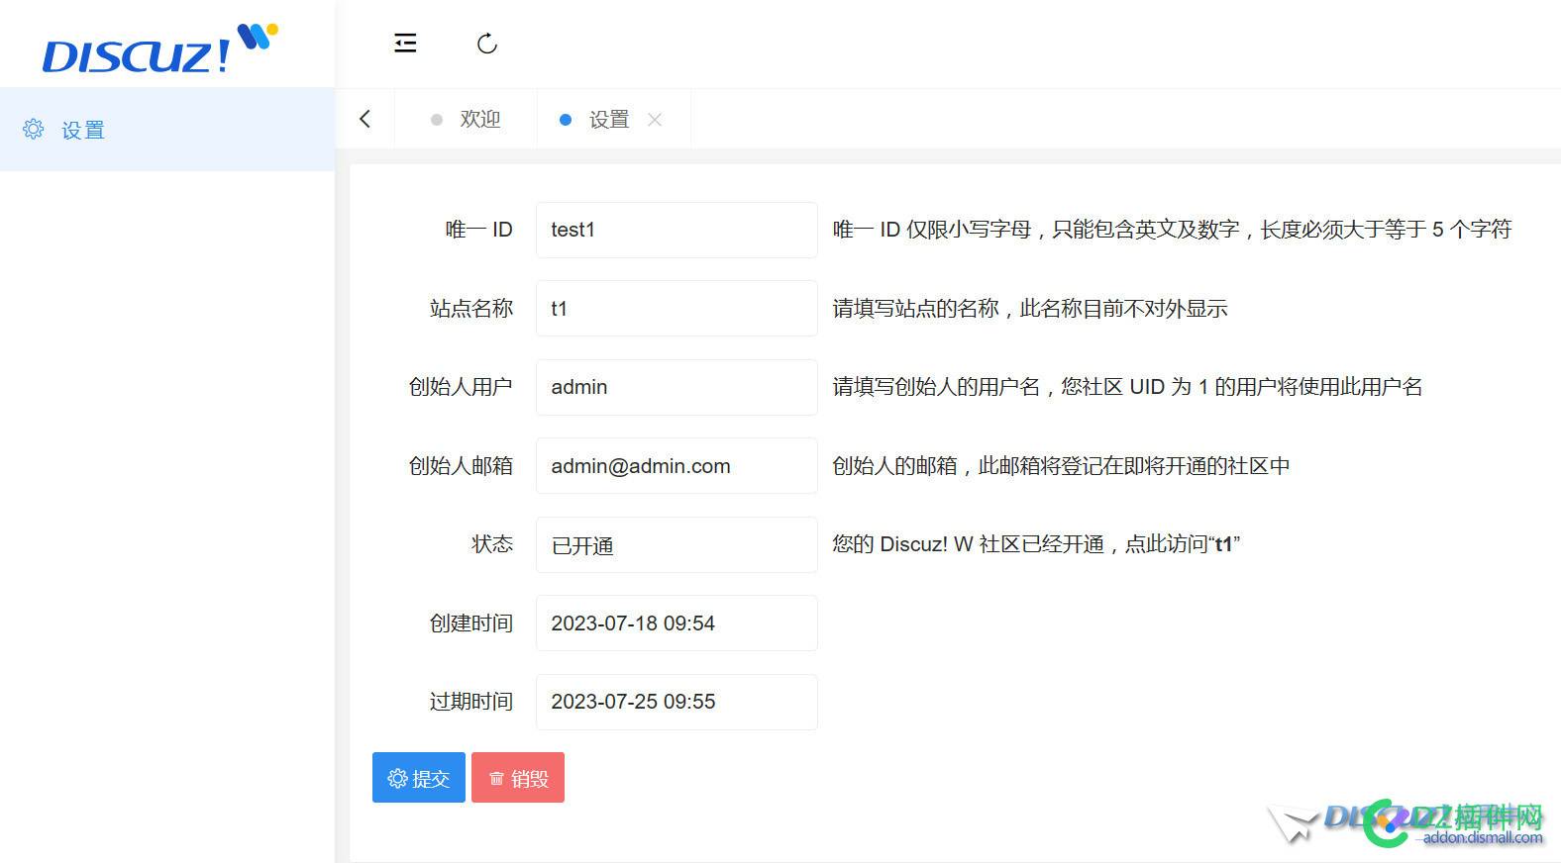The image size is (1561, 863).
Task: Click the 创始人邮箱 label
Action: 461,466
